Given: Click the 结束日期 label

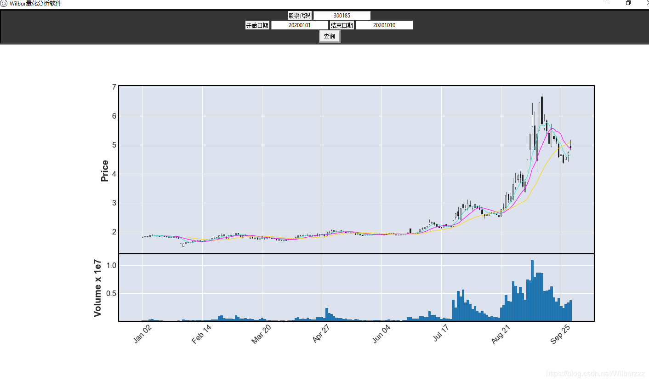Looking at the screenshot, I should pos(342,25).
